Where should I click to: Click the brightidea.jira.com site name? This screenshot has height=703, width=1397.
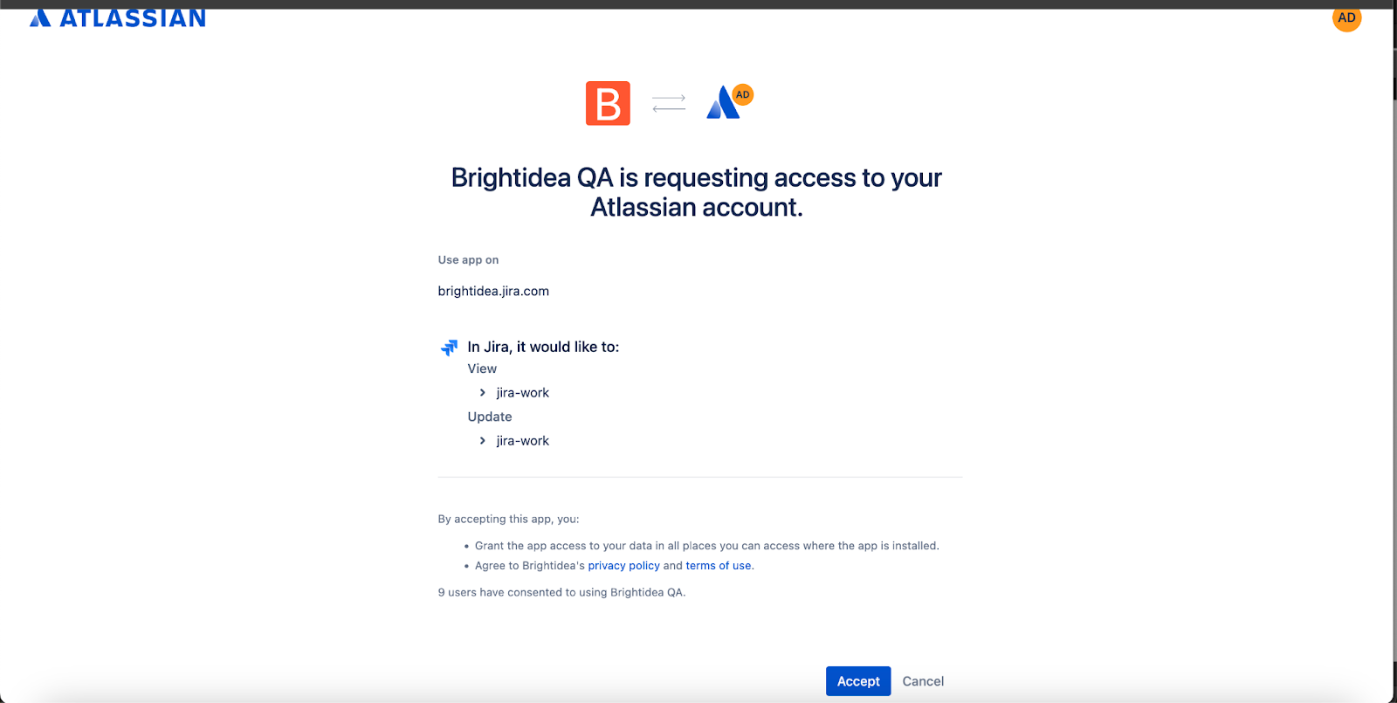(493, 291)
